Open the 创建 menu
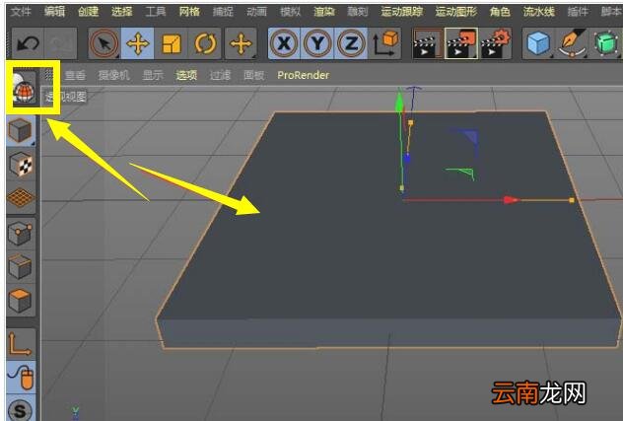 click(88, 12)
